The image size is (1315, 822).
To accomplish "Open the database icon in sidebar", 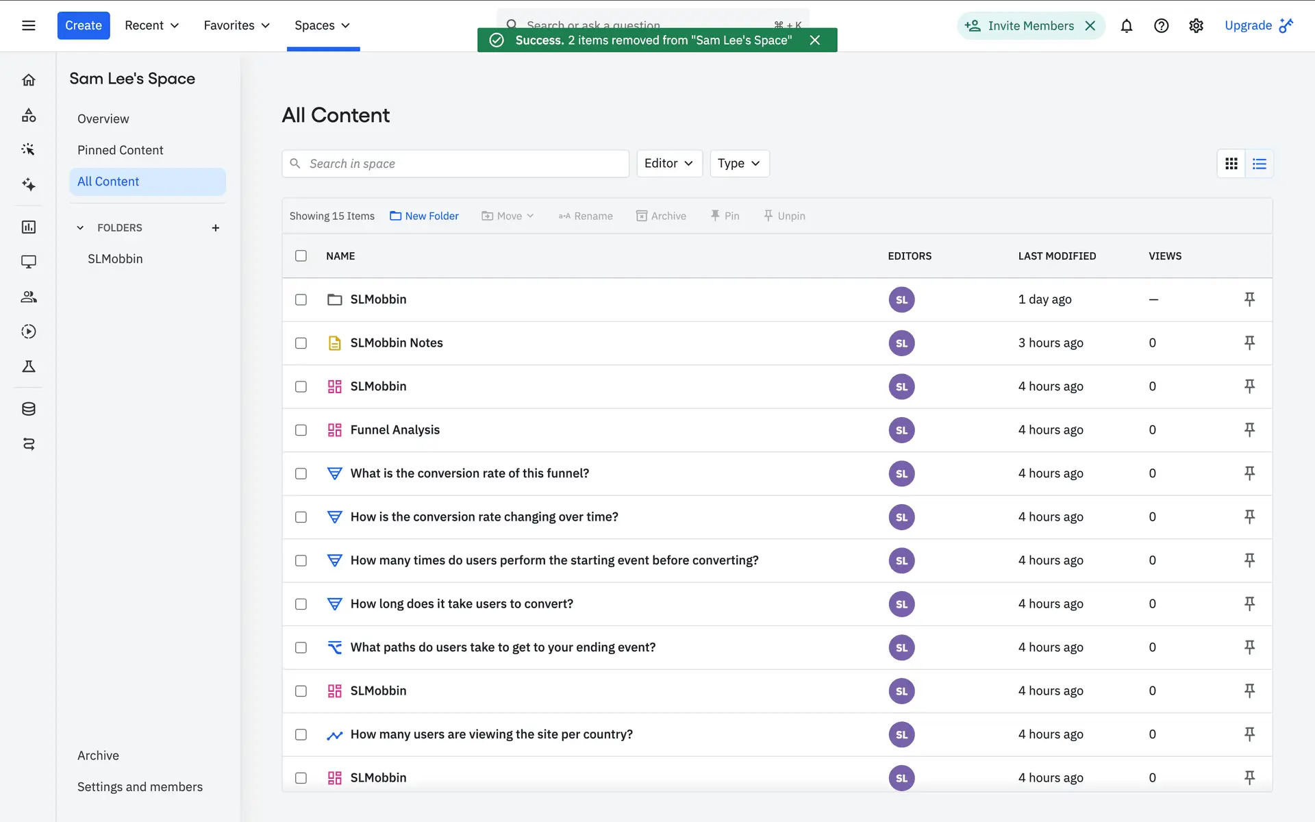I will point(28,409).
